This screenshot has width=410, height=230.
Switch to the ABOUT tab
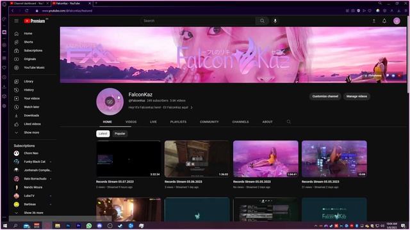click(267, 122)
